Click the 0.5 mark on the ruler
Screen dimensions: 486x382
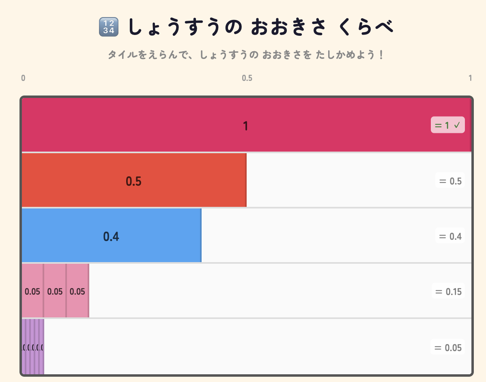(x=247, y=78)
